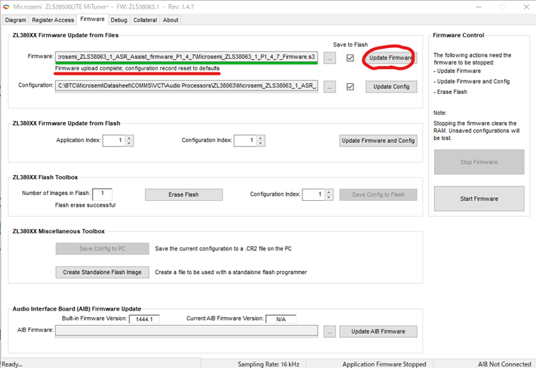This screenshot has width=536, height=368.
Task: Browse for the Configuration file
Action: coord(330,87)
